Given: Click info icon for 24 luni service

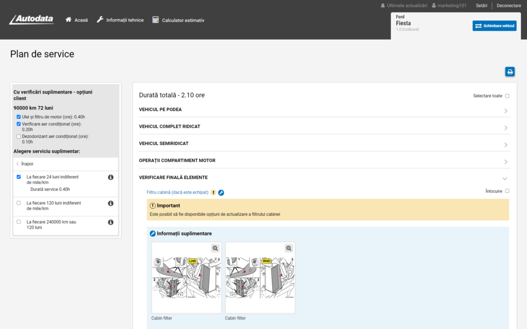Looking at the screenshot, I should point(111,177).
